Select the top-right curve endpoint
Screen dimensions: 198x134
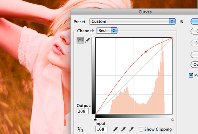(x=172, y=38)
